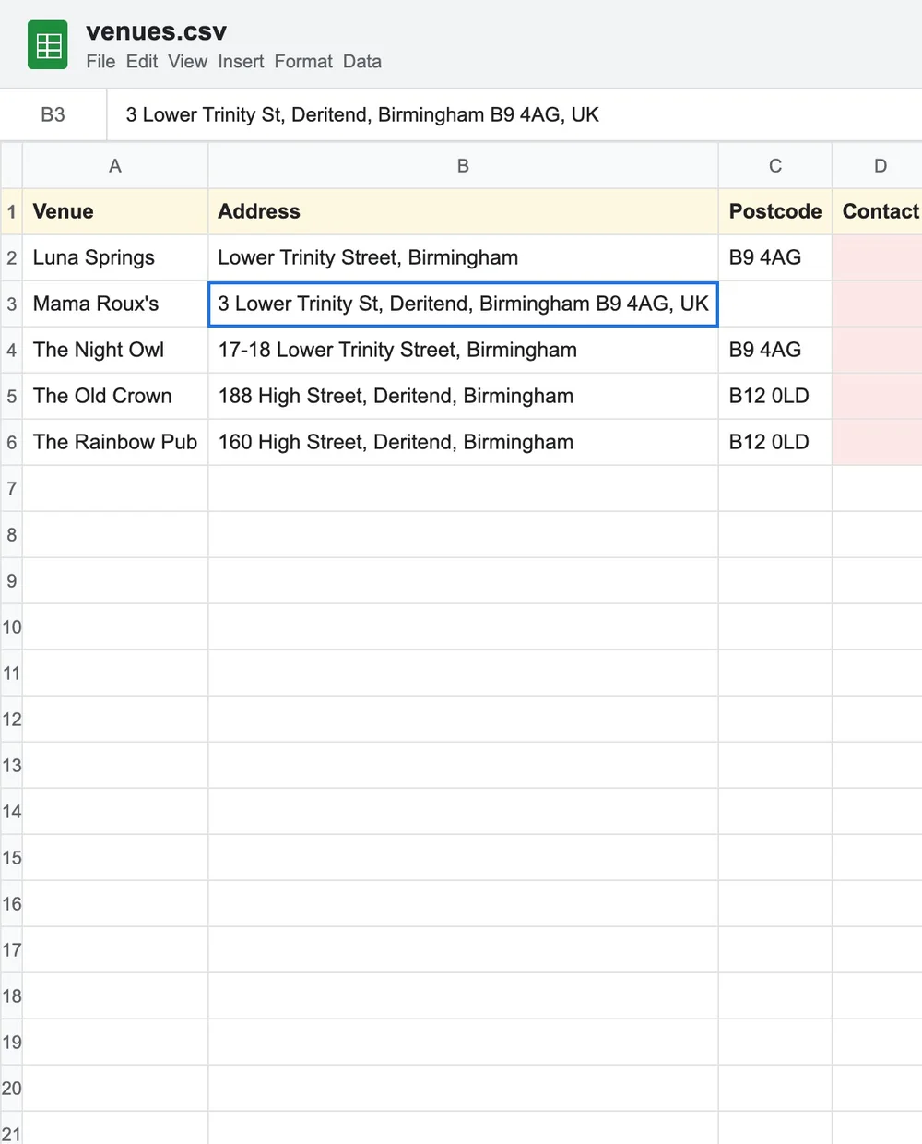Select '160 High Street, Deritend, Birmingham' cell
Viewport: 922px width, 1144px height.
click(x=463, y=443)
